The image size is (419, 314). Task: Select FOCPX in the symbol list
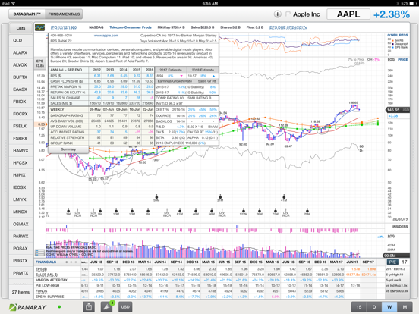(x=20, y=114)
